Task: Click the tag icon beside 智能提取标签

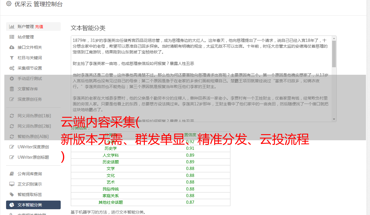Action: point(12,195)
